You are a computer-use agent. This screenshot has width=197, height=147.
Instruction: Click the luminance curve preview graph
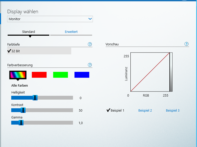[x=150, y=72]
